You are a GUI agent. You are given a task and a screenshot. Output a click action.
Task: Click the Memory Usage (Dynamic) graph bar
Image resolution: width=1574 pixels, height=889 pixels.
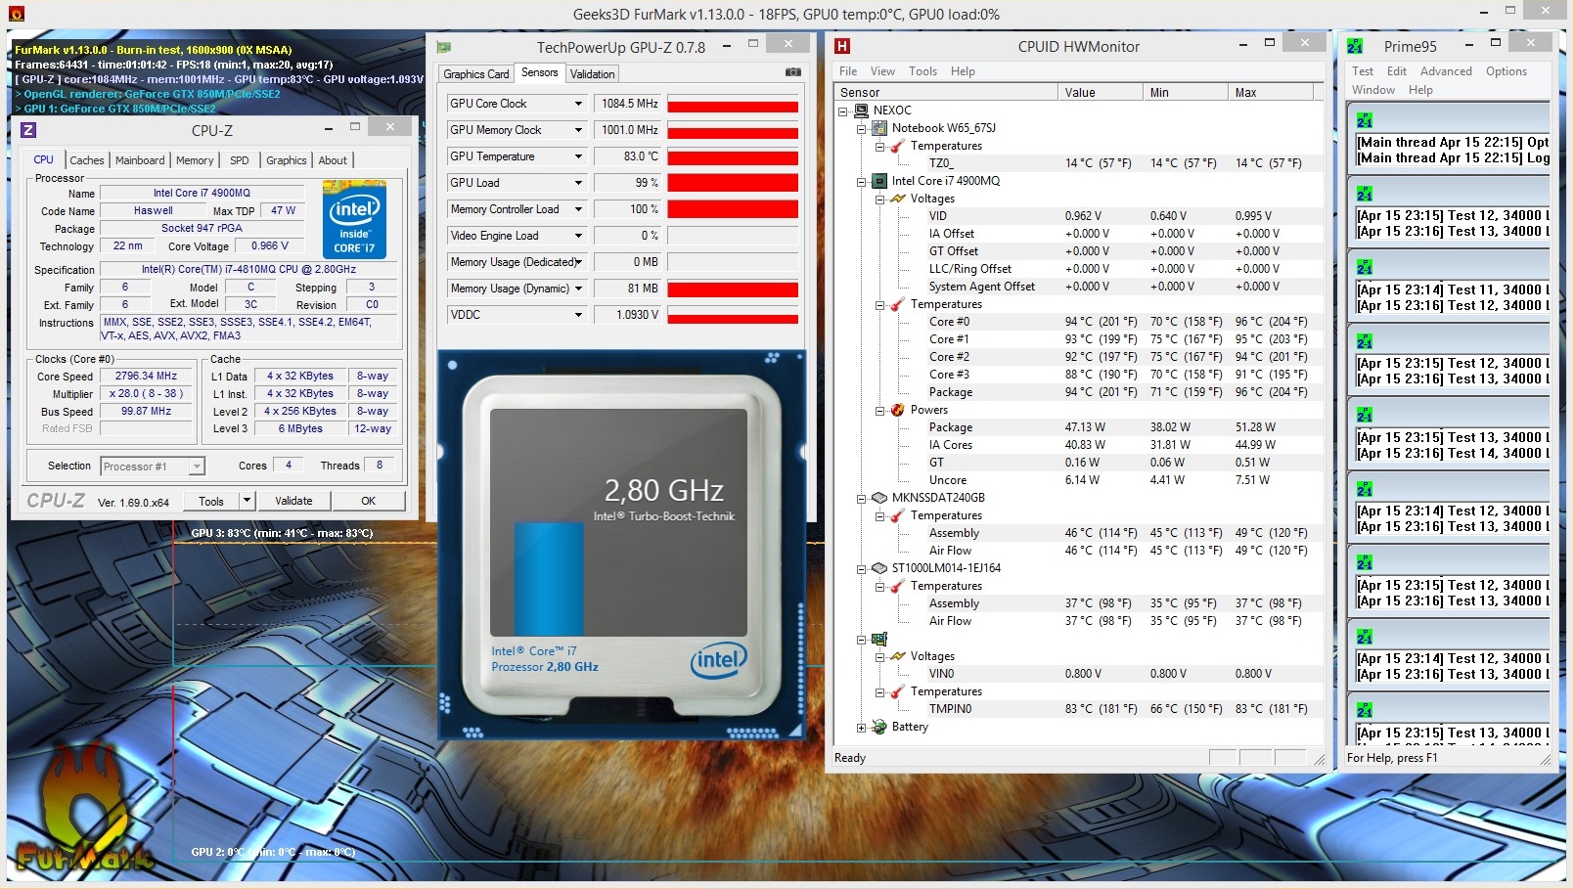click(x=733, y=289)
